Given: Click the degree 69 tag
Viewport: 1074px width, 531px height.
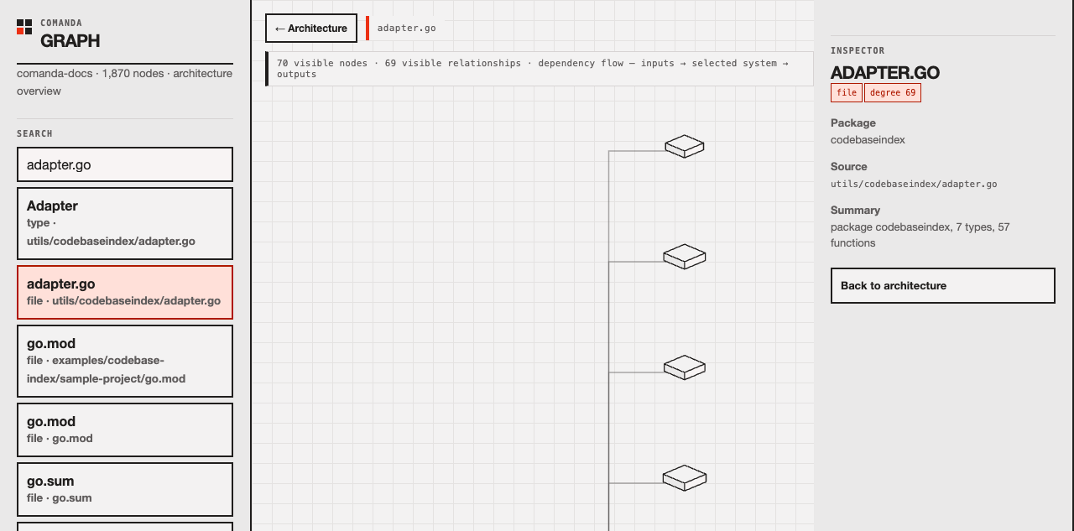Looking at the screenshot, I should click(893, 92).
